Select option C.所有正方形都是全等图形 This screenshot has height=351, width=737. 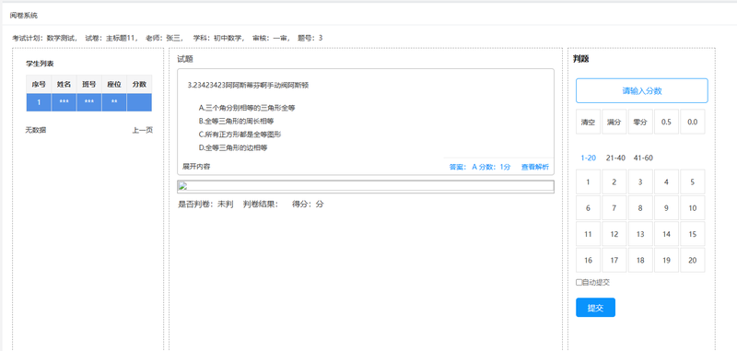point(240,134)
